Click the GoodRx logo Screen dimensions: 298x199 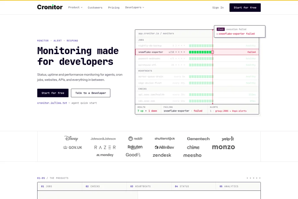(x=133, y=155)
